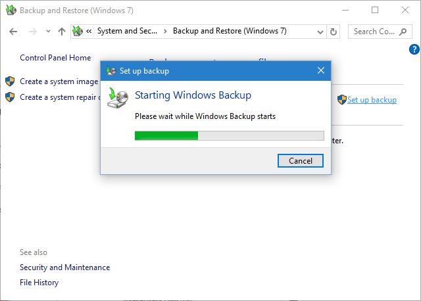Click the shield icon beside Create a system repair
The height and width of the screenshot is (301, 421).
tap(10, 97)
